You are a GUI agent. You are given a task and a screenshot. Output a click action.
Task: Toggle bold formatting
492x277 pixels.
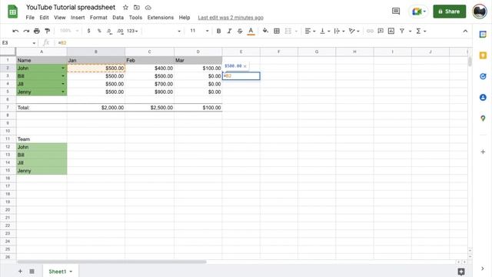coord(218,31)
